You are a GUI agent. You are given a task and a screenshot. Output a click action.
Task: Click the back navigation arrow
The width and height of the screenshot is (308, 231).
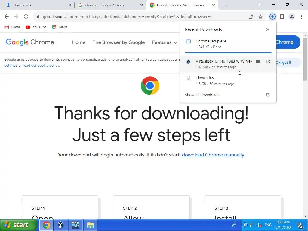point(7,17)
